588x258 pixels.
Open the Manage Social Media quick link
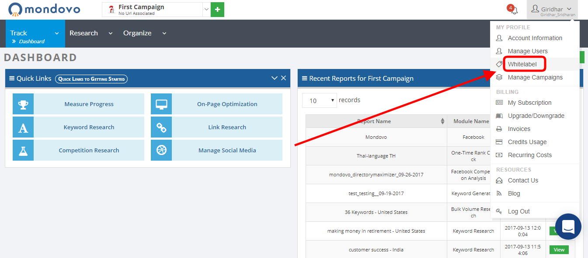point(216,150)
